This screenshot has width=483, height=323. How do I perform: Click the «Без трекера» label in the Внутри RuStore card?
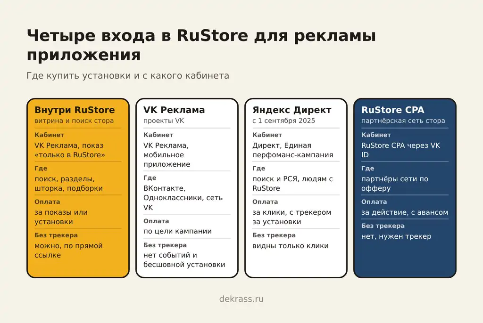pos(56,235)
